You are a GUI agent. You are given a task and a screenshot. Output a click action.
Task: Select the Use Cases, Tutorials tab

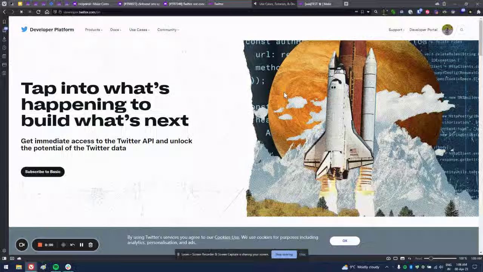point(275,4)
